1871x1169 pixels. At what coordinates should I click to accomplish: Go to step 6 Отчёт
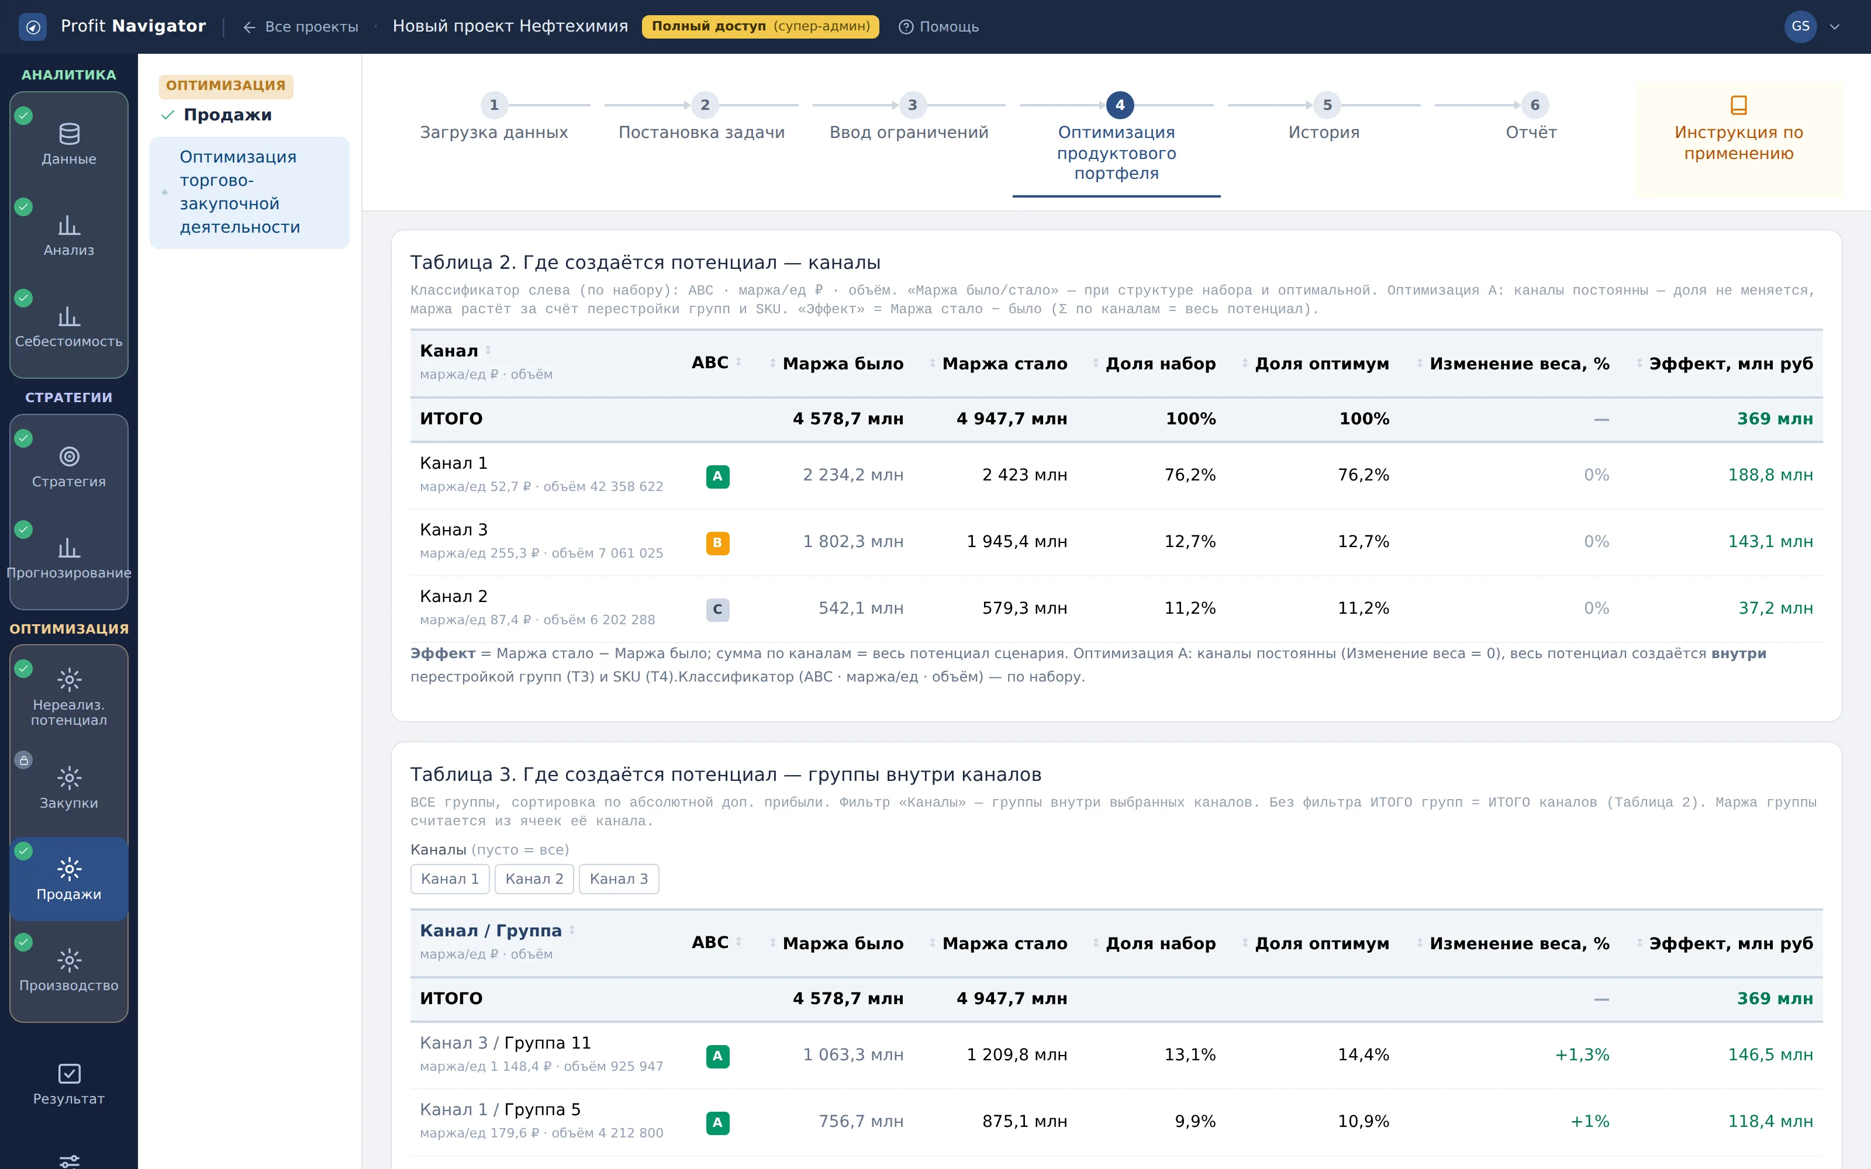click(x=1532, y=117)
